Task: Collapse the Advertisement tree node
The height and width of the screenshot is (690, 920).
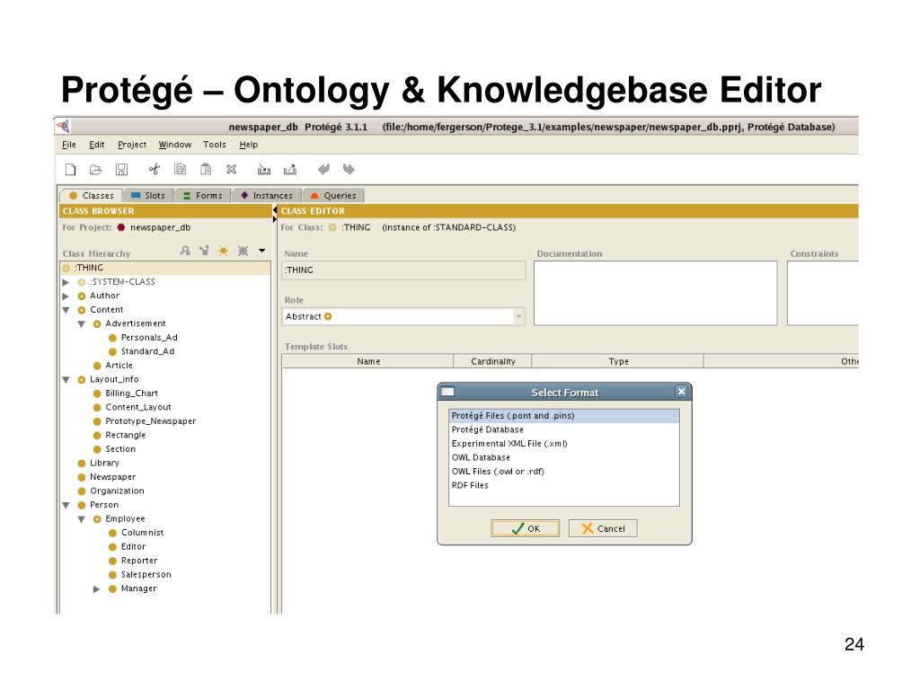Action: tap(82, 323)
